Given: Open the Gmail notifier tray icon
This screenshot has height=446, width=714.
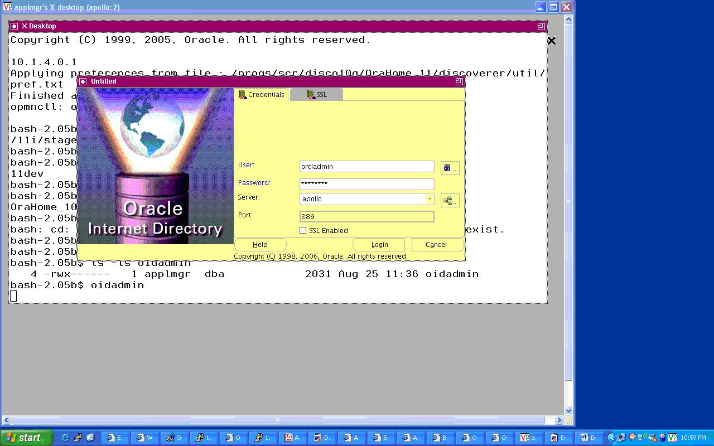Looking at the screenshot, I should pyautogui.click(x=632, y=438).
